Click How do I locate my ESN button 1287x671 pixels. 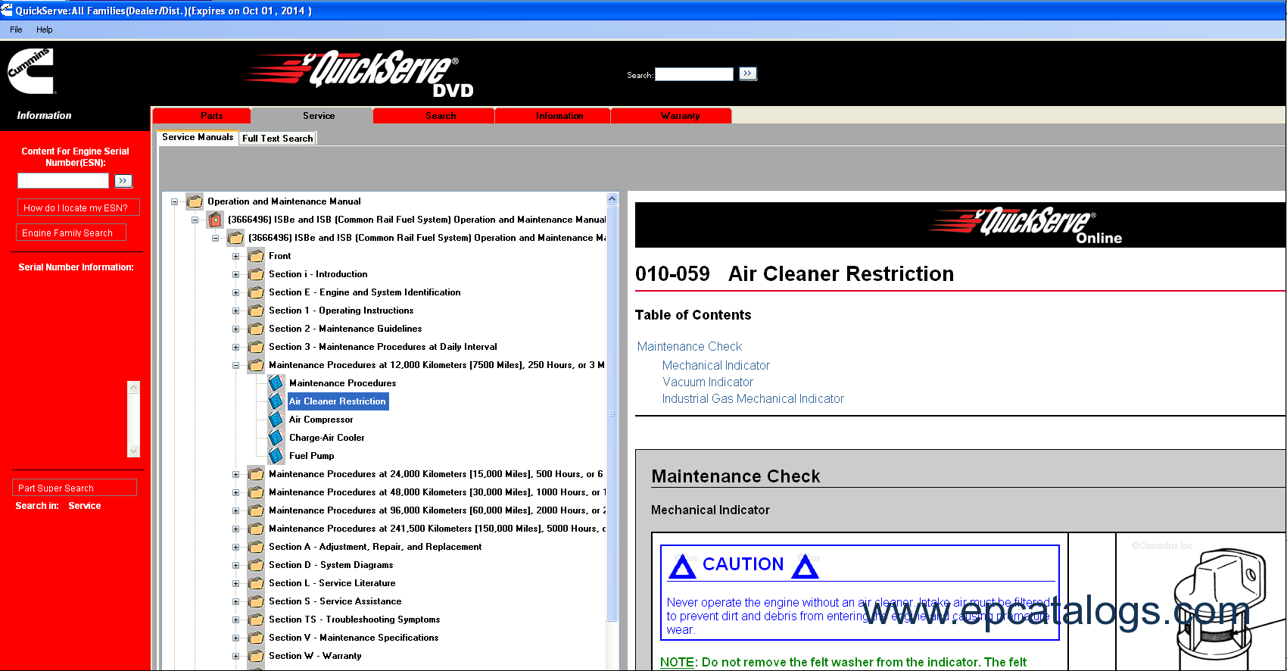(79, 208)
